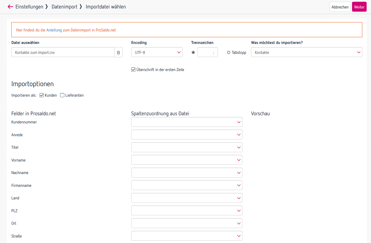Click the pink back arrow icon
Viewport: 371px width, 243px height.
point(10,7)
